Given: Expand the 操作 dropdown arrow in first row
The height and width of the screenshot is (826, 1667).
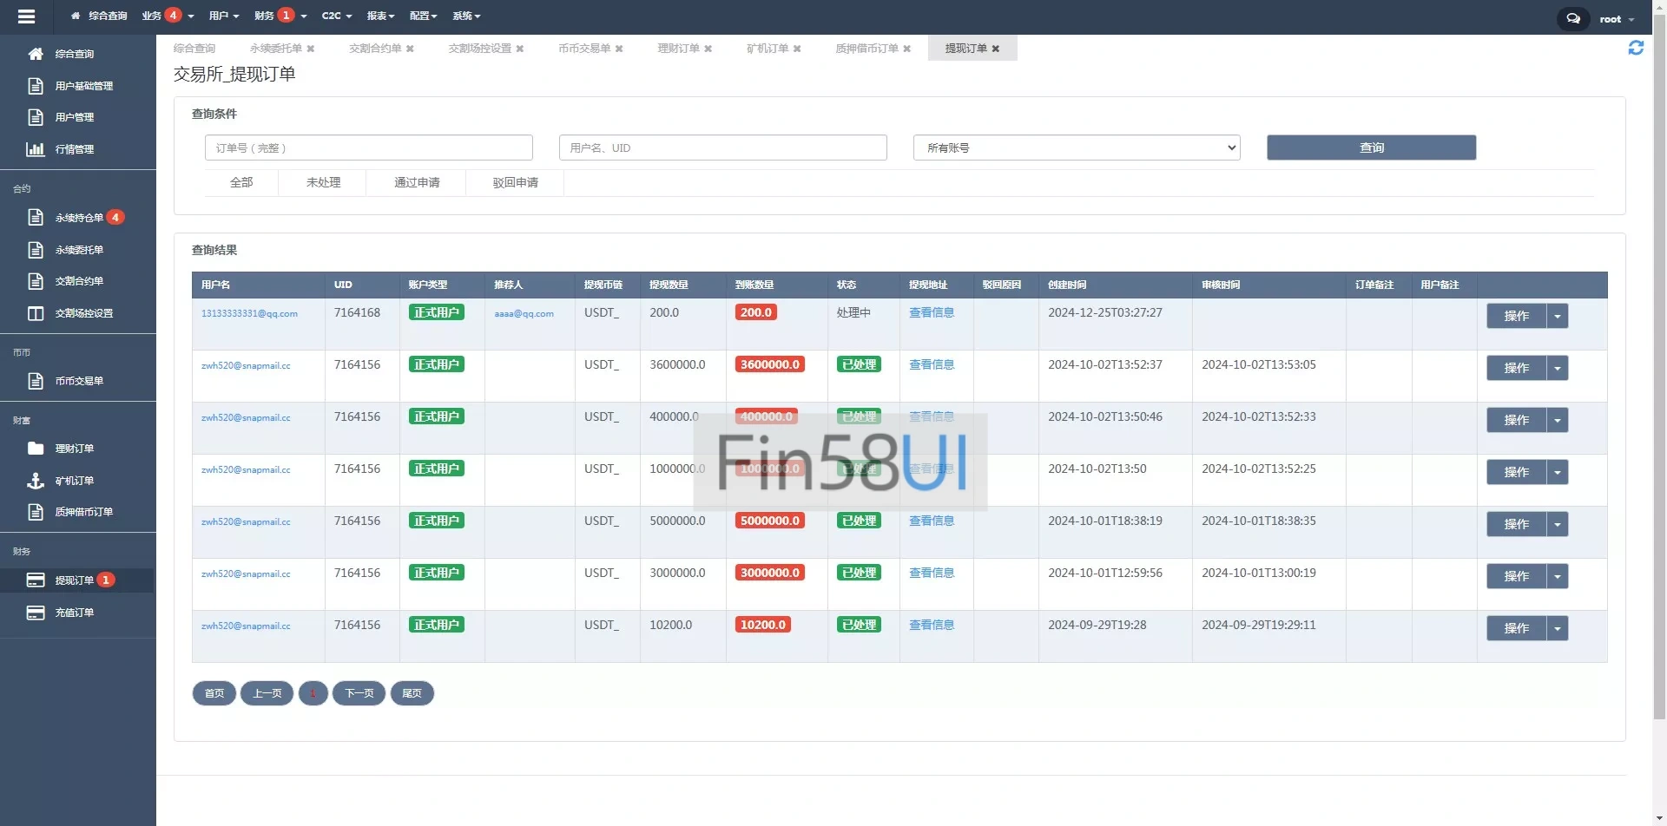Looking at the screenshot, I should [x=1558, y=316].
